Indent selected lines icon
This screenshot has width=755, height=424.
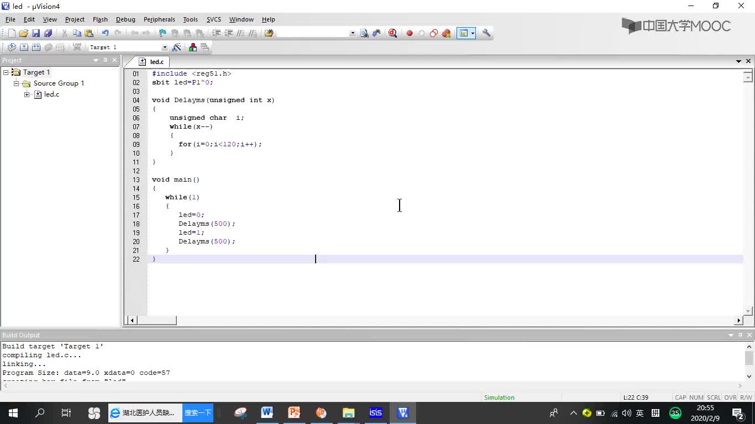(217, 33)
